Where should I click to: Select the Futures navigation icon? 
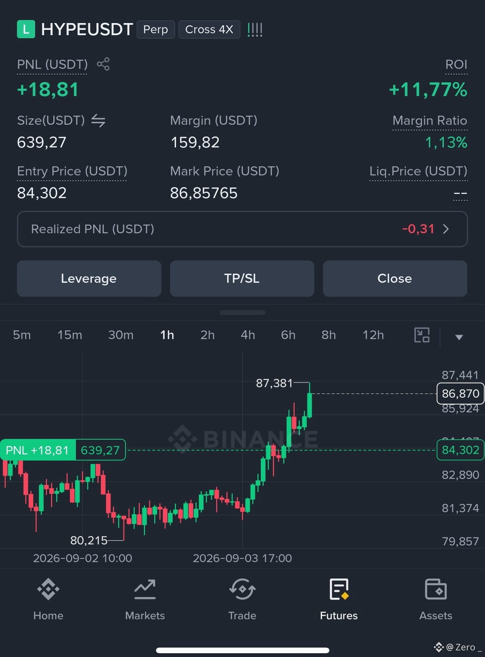pos(339,589)
